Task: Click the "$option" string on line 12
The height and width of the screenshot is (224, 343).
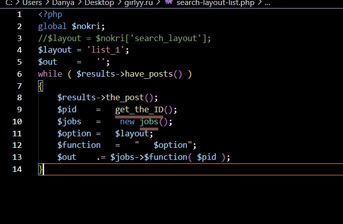Action: [x=164, y=145]
